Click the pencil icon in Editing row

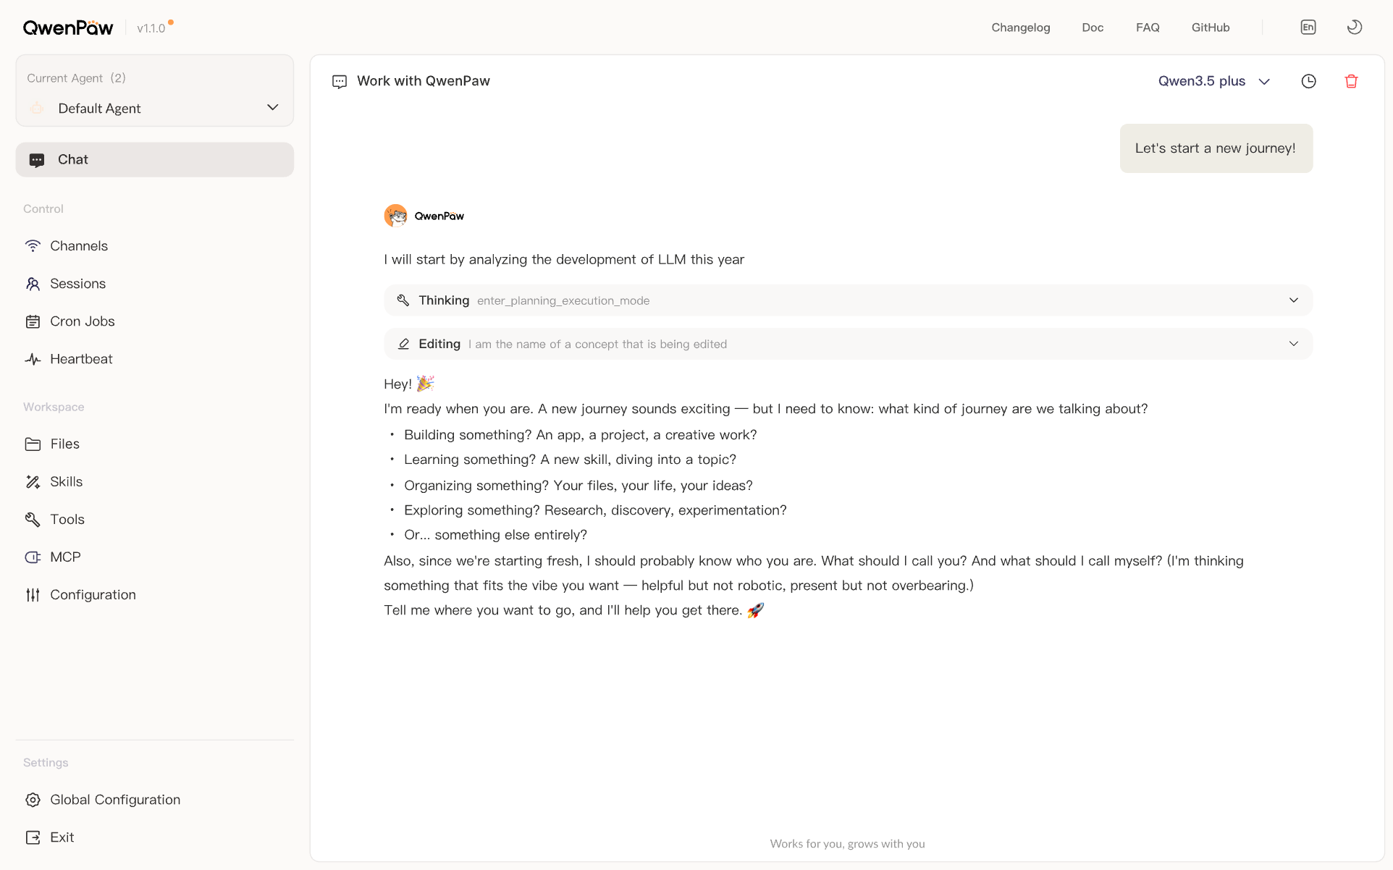pos(403,344)
